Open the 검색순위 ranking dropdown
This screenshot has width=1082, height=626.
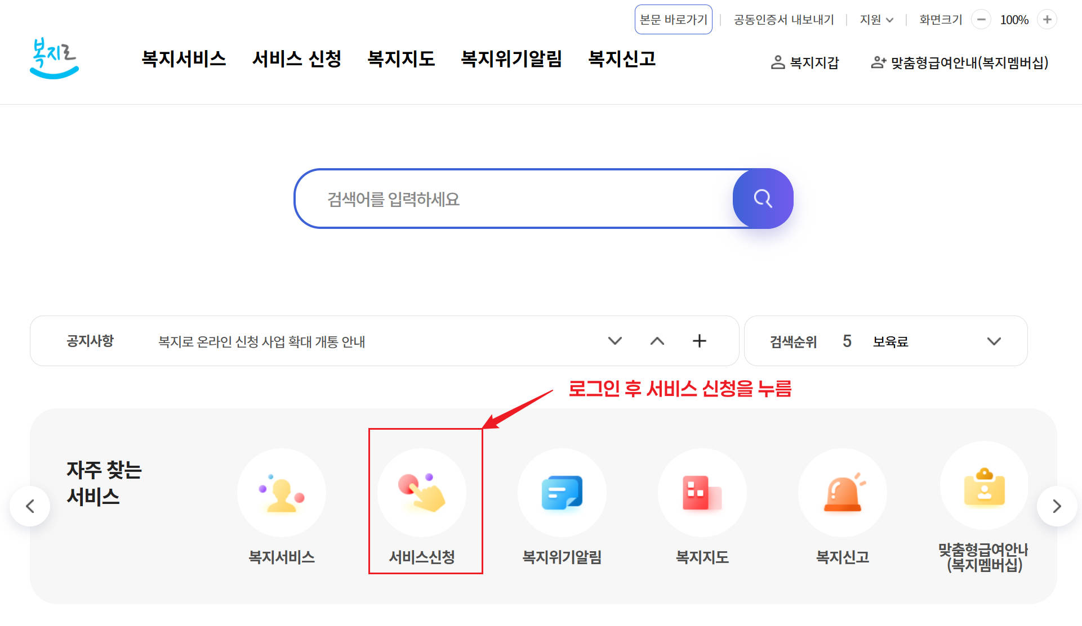click(995, 341)
